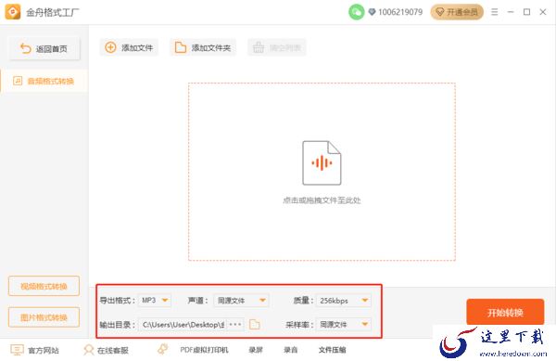The width and height of the screenshot is (556, 361).
Task: Switch to 图片格式转换 image conversion
Action: [x=44, y=317]
